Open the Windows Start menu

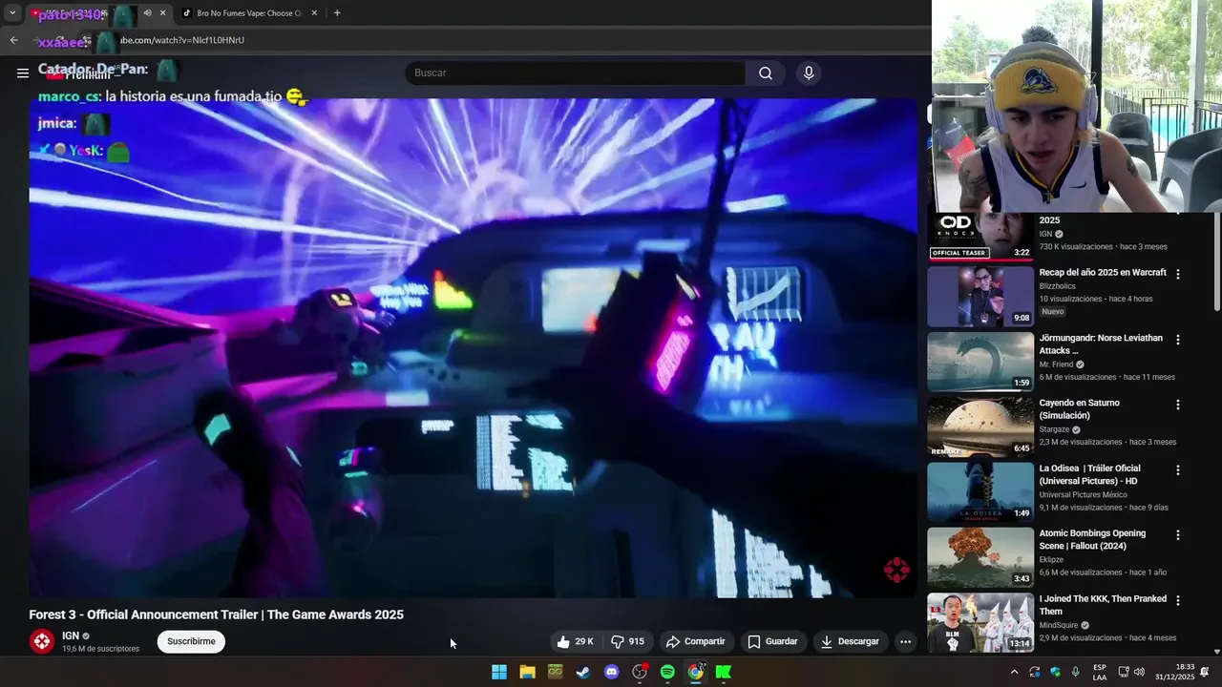[x=499, y=672]
